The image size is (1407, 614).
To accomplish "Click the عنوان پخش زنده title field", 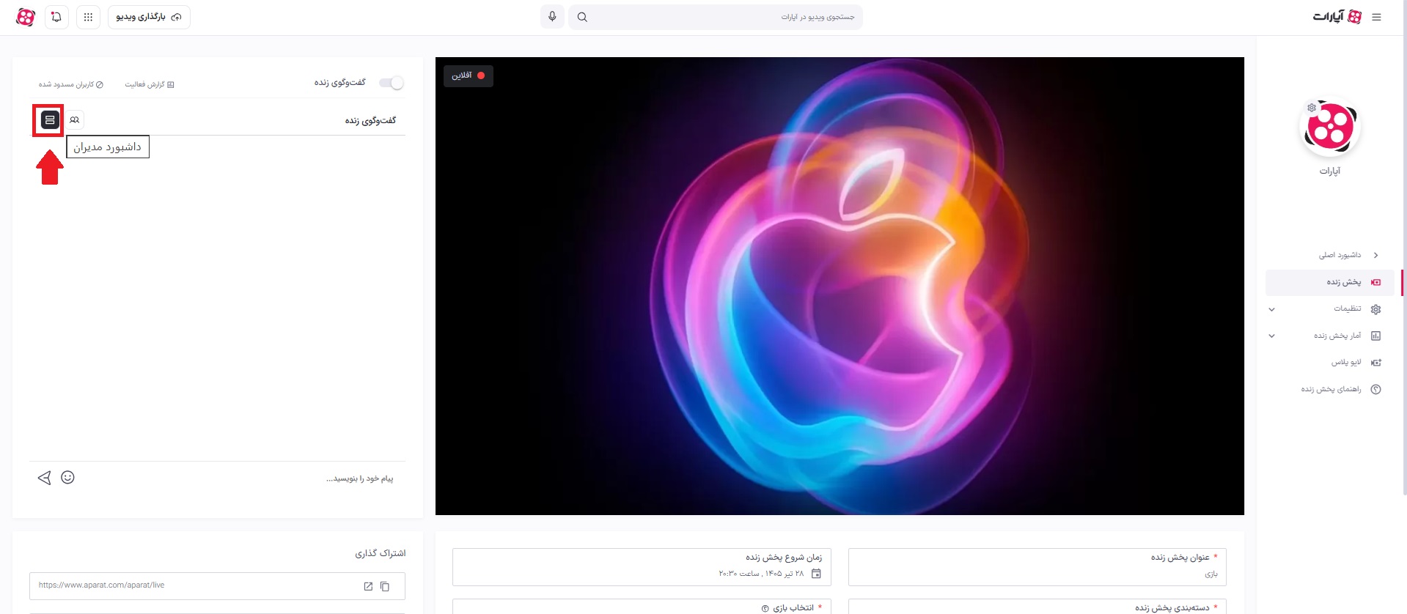I will pyautogui.click(x=1037, y=567).
